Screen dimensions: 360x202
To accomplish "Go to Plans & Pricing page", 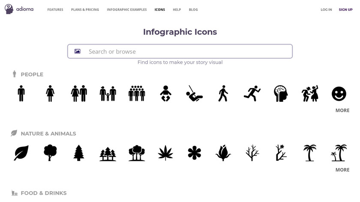I will (85, 9).
